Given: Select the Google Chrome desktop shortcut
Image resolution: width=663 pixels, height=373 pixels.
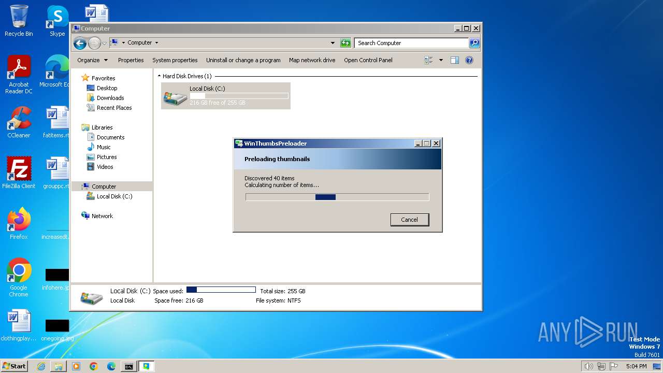Looking at the screenshot, I should [x=19, y=278].
